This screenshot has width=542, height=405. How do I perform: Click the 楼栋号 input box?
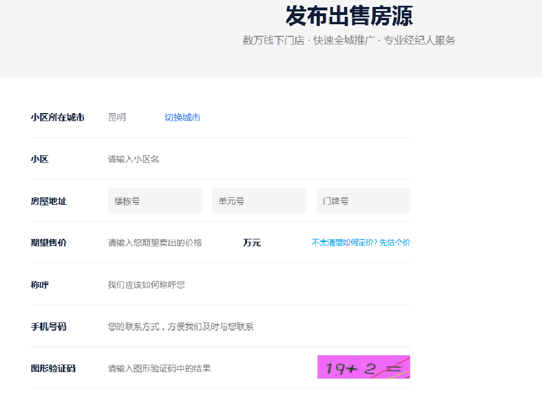(155, 201)
